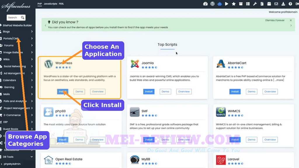This screenshot has height=168, width=299.
Task: Switch to the JavaScripts tab
Action: click(x=50, y=4)
